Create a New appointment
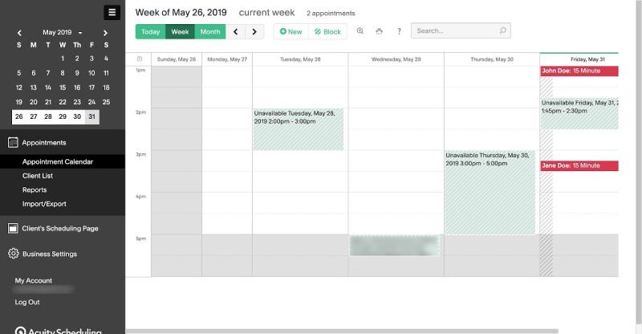This screenshot has height=334, width=642. tap(291, 31)
